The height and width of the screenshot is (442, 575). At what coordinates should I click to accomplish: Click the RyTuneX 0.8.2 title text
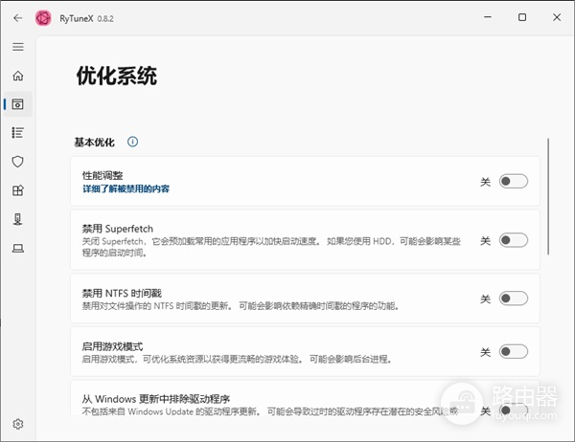click(x=86, y=18)
